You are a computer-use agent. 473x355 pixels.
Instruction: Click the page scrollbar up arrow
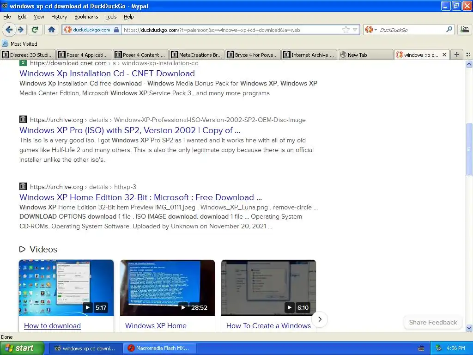click(469, 64)
